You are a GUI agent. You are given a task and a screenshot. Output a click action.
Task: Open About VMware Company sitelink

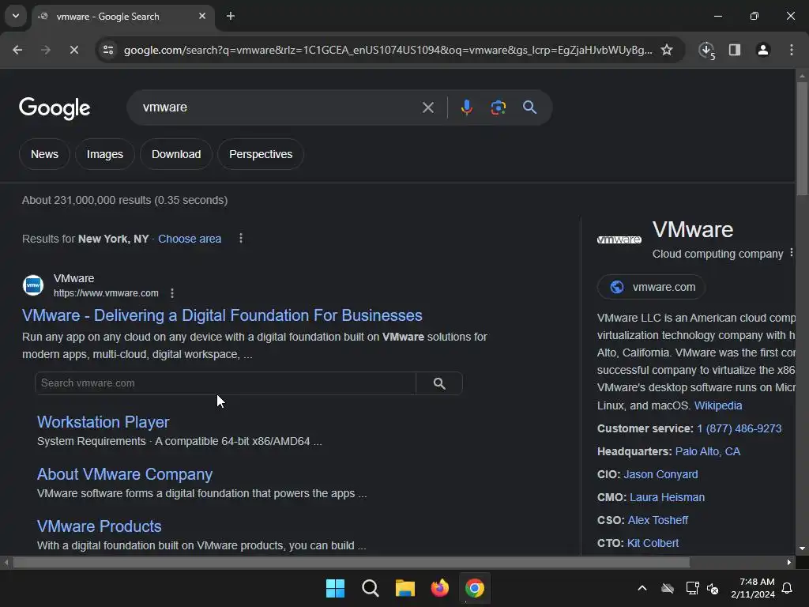(125, 474)
